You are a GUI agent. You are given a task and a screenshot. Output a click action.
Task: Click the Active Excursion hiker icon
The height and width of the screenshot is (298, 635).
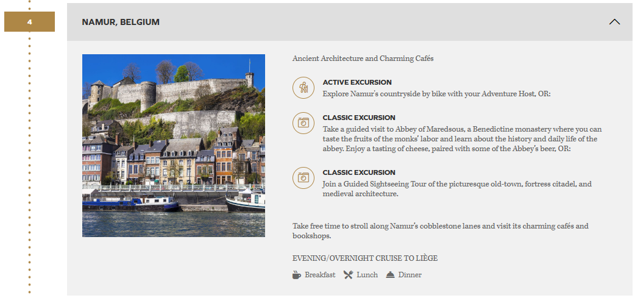coord(303,88)
